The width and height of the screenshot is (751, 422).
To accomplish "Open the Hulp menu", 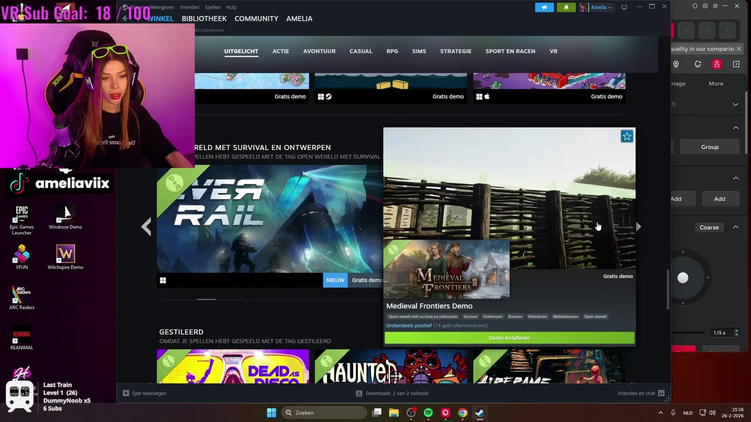I will pos(231,7).
